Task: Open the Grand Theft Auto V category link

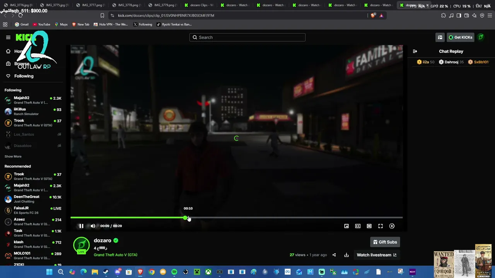Action: pos(115,255)
